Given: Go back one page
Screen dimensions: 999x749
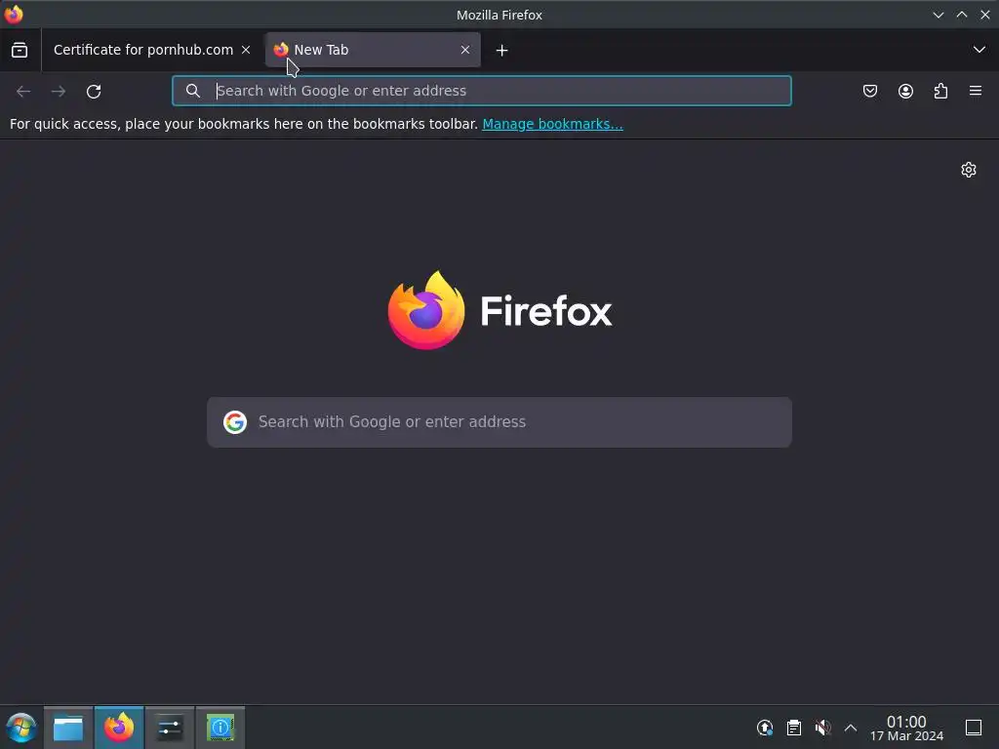Looking at the screenshot, I should click(x=23, y=91).
